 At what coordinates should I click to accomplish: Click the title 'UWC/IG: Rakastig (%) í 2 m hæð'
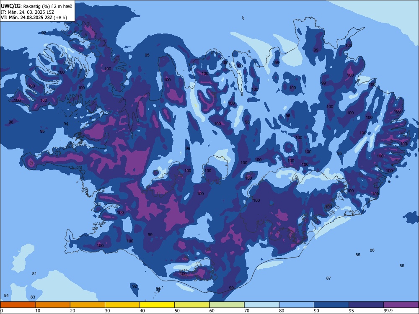[36, 6]
